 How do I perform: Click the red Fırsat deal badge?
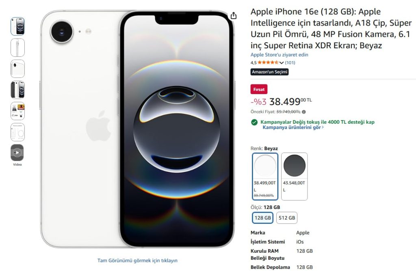[x=259, y=90]
